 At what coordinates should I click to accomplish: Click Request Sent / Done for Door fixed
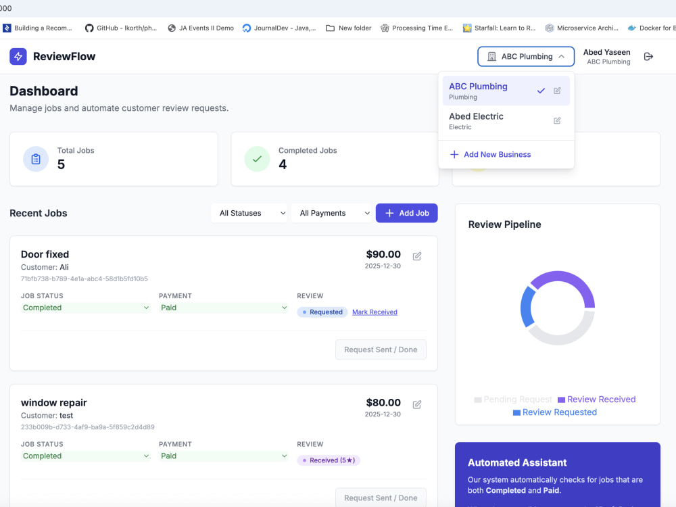pyautogui.click(x=381, y=349)
